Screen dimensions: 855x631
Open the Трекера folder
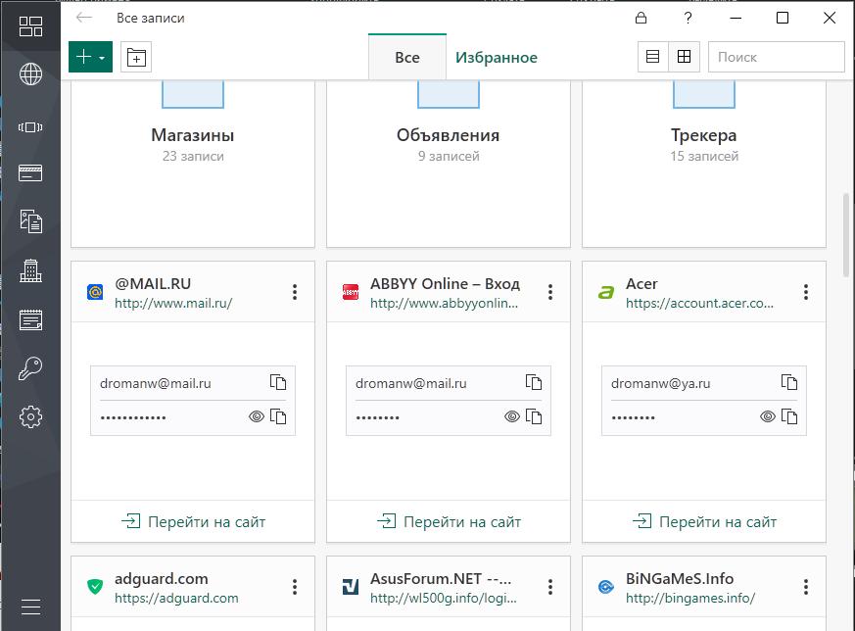tap(704, 164)
